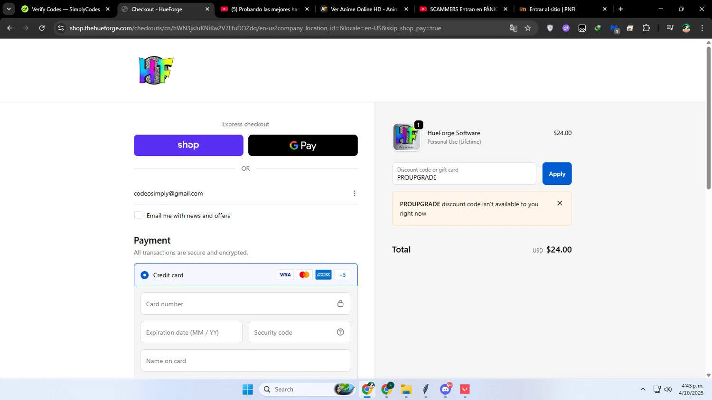Open the Windows Start menu
Screen dimensions: 712x400
point(247,389)
